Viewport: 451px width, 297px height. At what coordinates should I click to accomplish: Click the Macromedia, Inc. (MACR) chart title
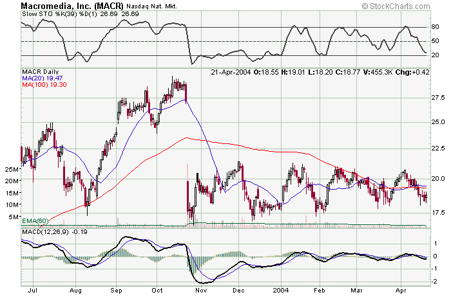72,6
